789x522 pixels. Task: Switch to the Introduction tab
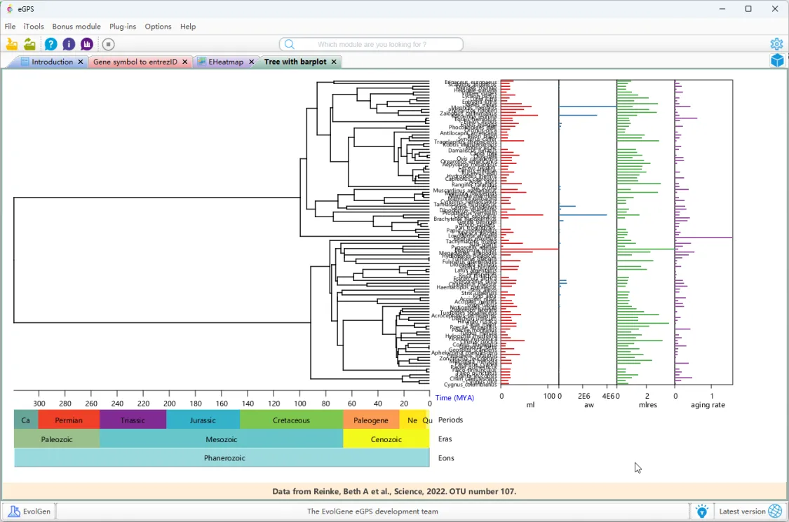point(52,62)
